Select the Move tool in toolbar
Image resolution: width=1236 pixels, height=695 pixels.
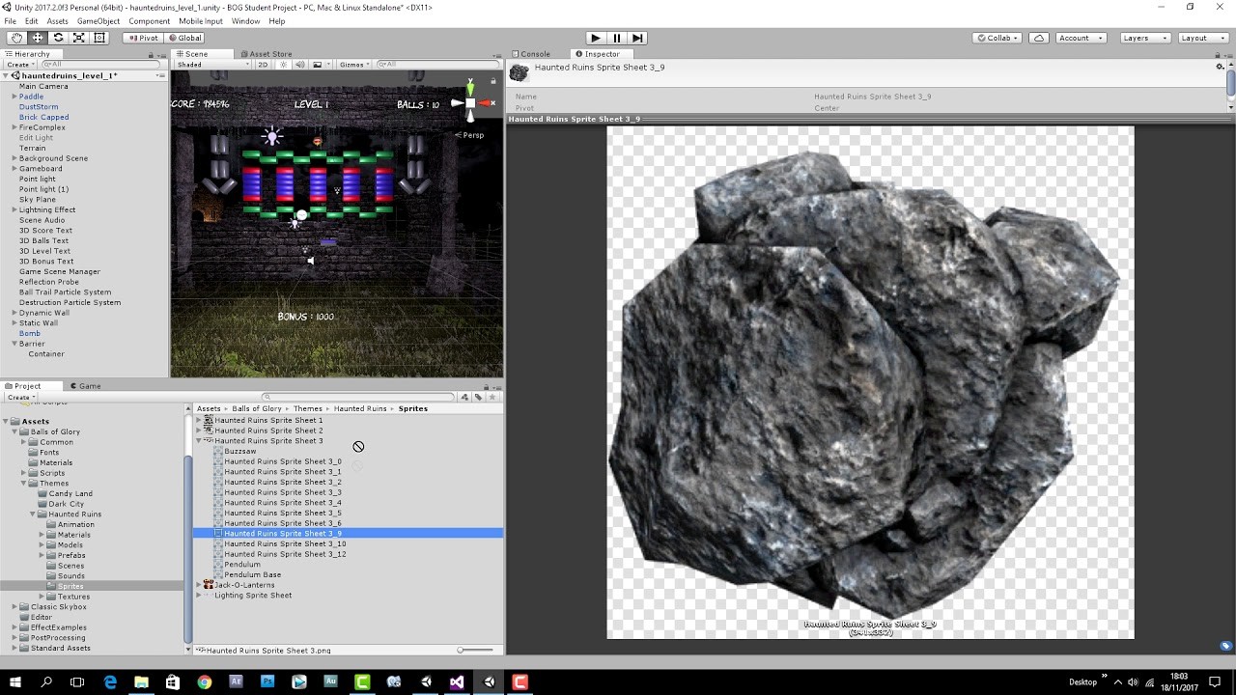tap(37, 38)
